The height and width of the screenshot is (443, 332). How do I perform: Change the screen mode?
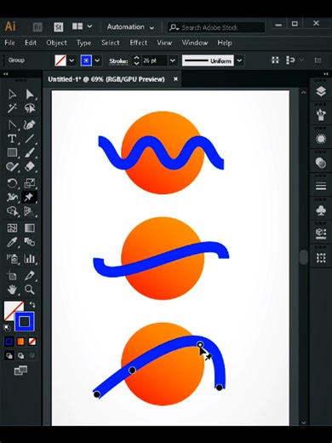point(20,371)
